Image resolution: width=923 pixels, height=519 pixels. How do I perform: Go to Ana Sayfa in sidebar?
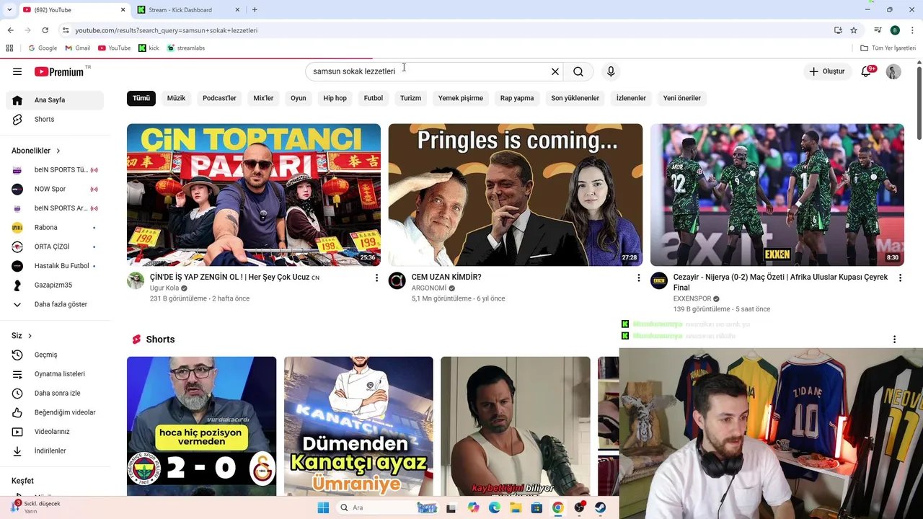coord(54,100)
